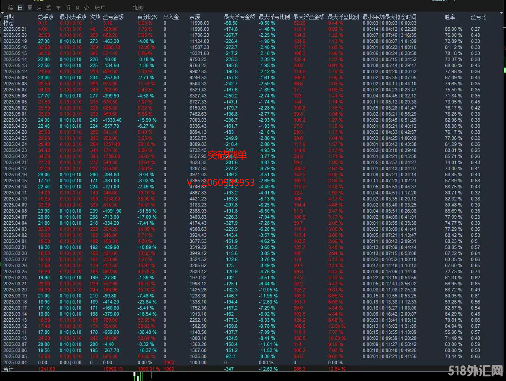Click balance 8327.43 on 2025.05.06
The width and height of the screenshot is (506, 381).
tap(198, 96)
